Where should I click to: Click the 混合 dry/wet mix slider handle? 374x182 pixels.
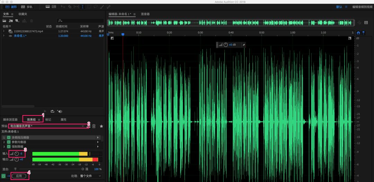[83, 169]
